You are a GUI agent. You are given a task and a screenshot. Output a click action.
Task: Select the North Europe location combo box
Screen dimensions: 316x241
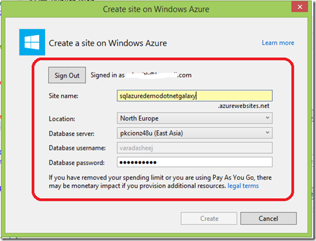tap(195, 118)
